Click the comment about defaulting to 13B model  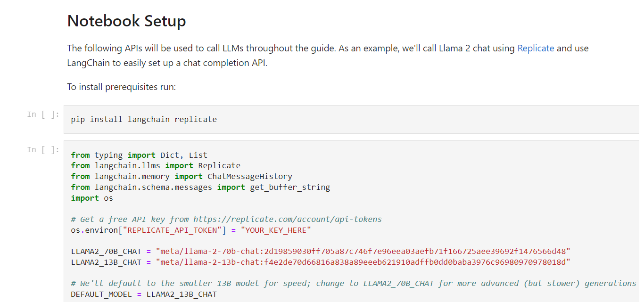(354, 283)
